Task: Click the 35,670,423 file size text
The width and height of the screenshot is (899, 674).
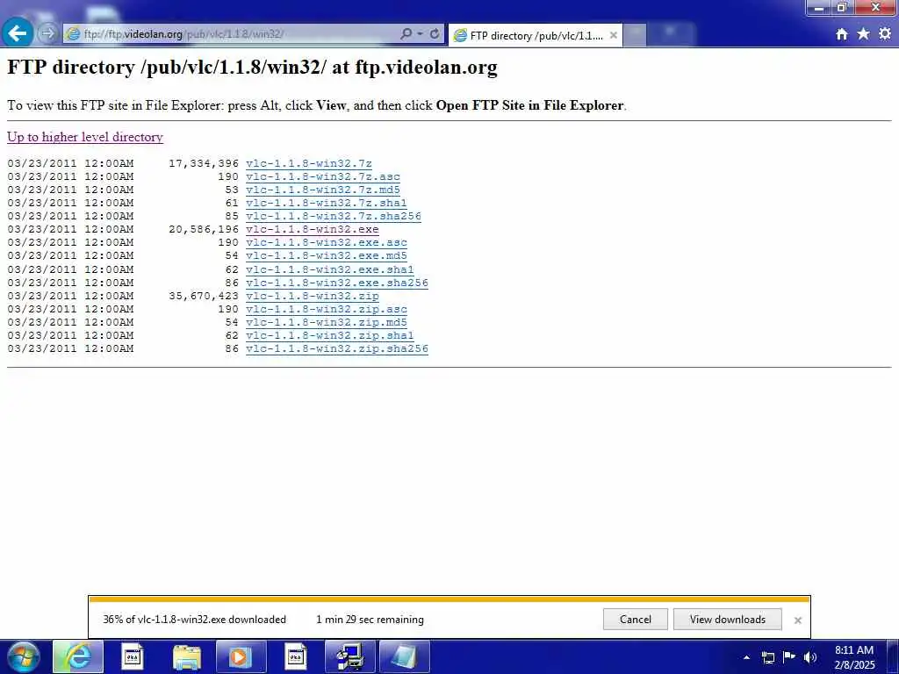Action: 204,296
